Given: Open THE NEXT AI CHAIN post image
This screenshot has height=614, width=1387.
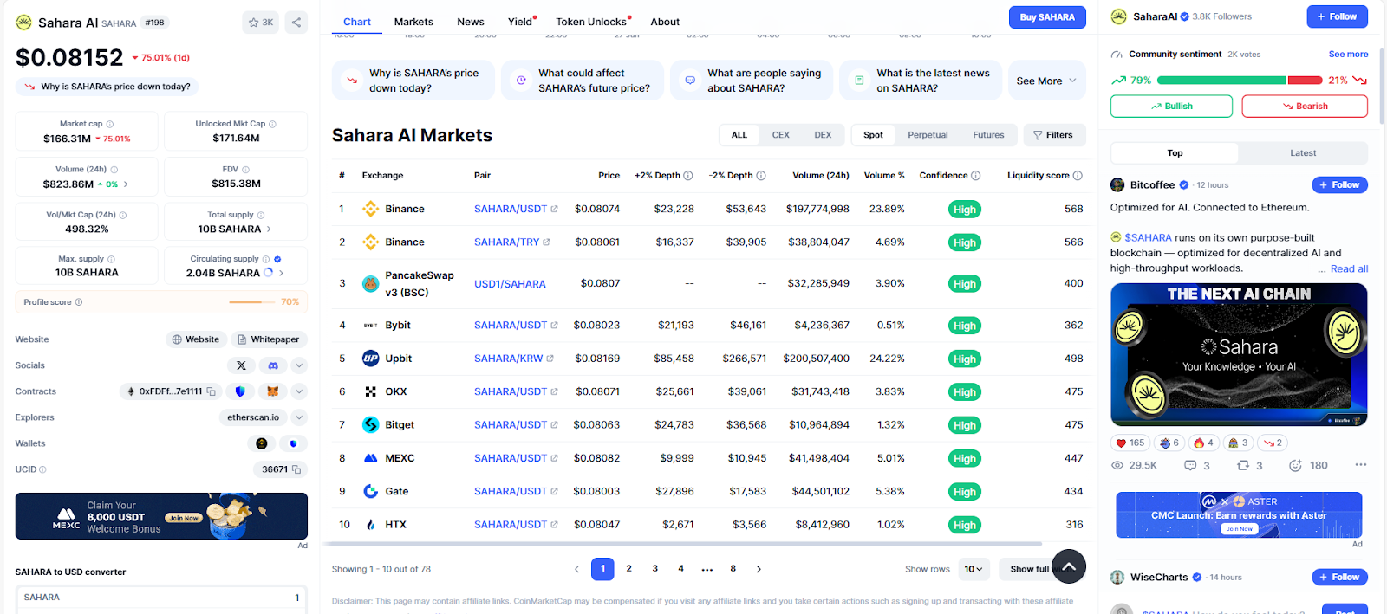Looking at the screenshot, I should coord(1239,354).
